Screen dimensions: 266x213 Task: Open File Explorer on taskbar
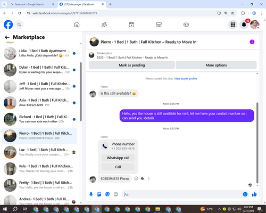[157, 209]
